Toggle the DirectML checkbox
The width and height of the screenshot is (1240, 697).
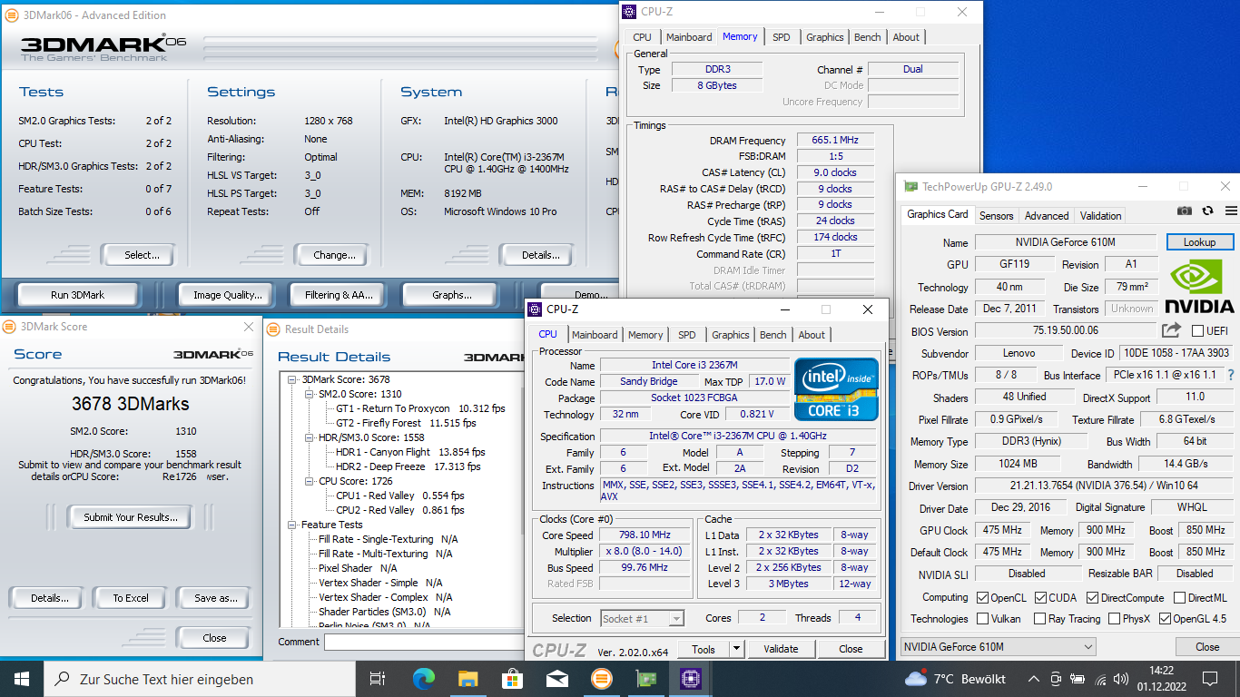tap(1179, 598)
